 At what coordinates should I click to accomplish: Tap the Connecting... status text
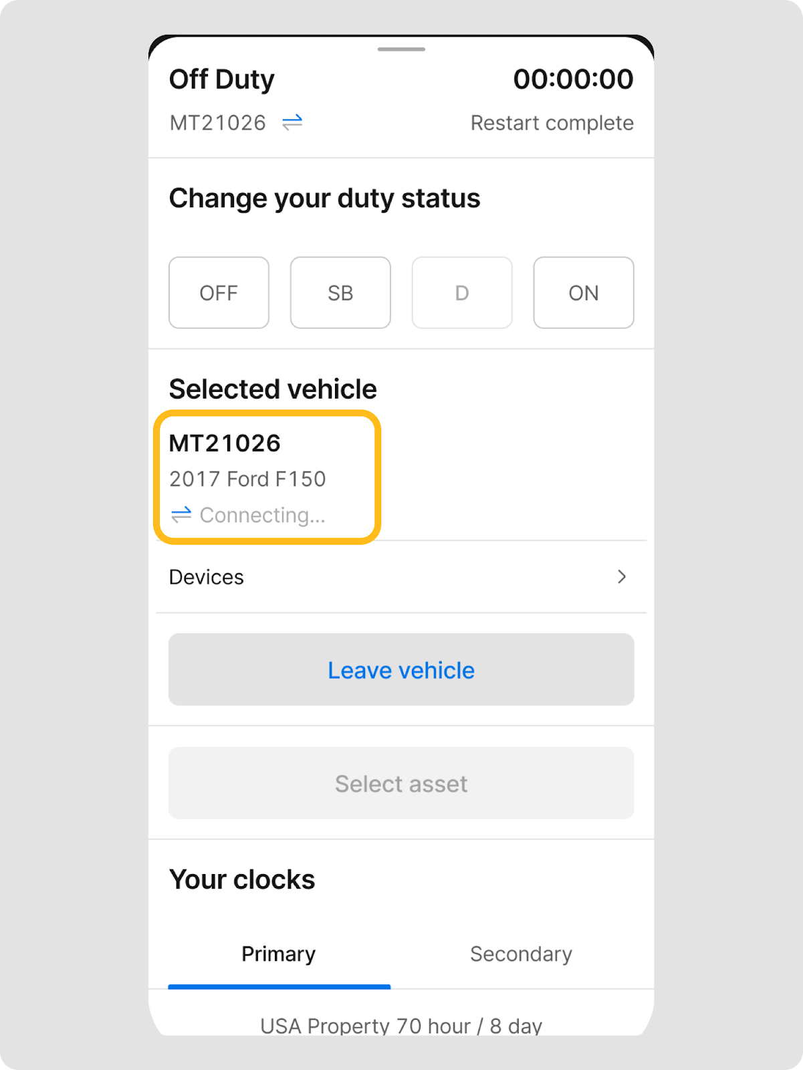click(262, 515)
